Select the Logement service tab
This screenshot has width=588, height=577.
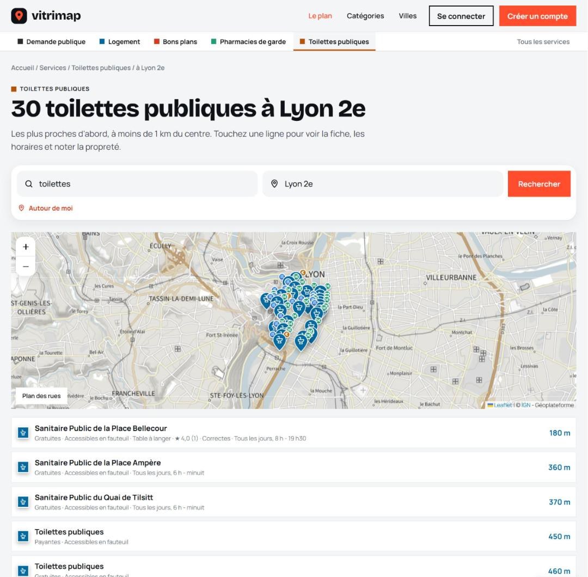click(120, 41)
